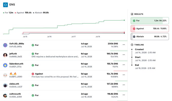Click the End timeline entry
This screenshot has height=101, width=172.
[x=145, y=66]
